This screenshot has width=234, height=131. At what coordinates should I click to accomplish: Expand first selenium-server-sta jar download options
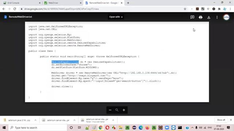tap(74, 120)
